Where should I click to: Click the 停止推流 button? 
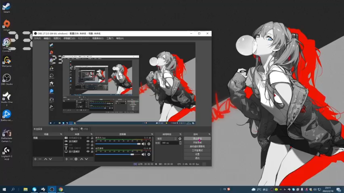point(197,139)
